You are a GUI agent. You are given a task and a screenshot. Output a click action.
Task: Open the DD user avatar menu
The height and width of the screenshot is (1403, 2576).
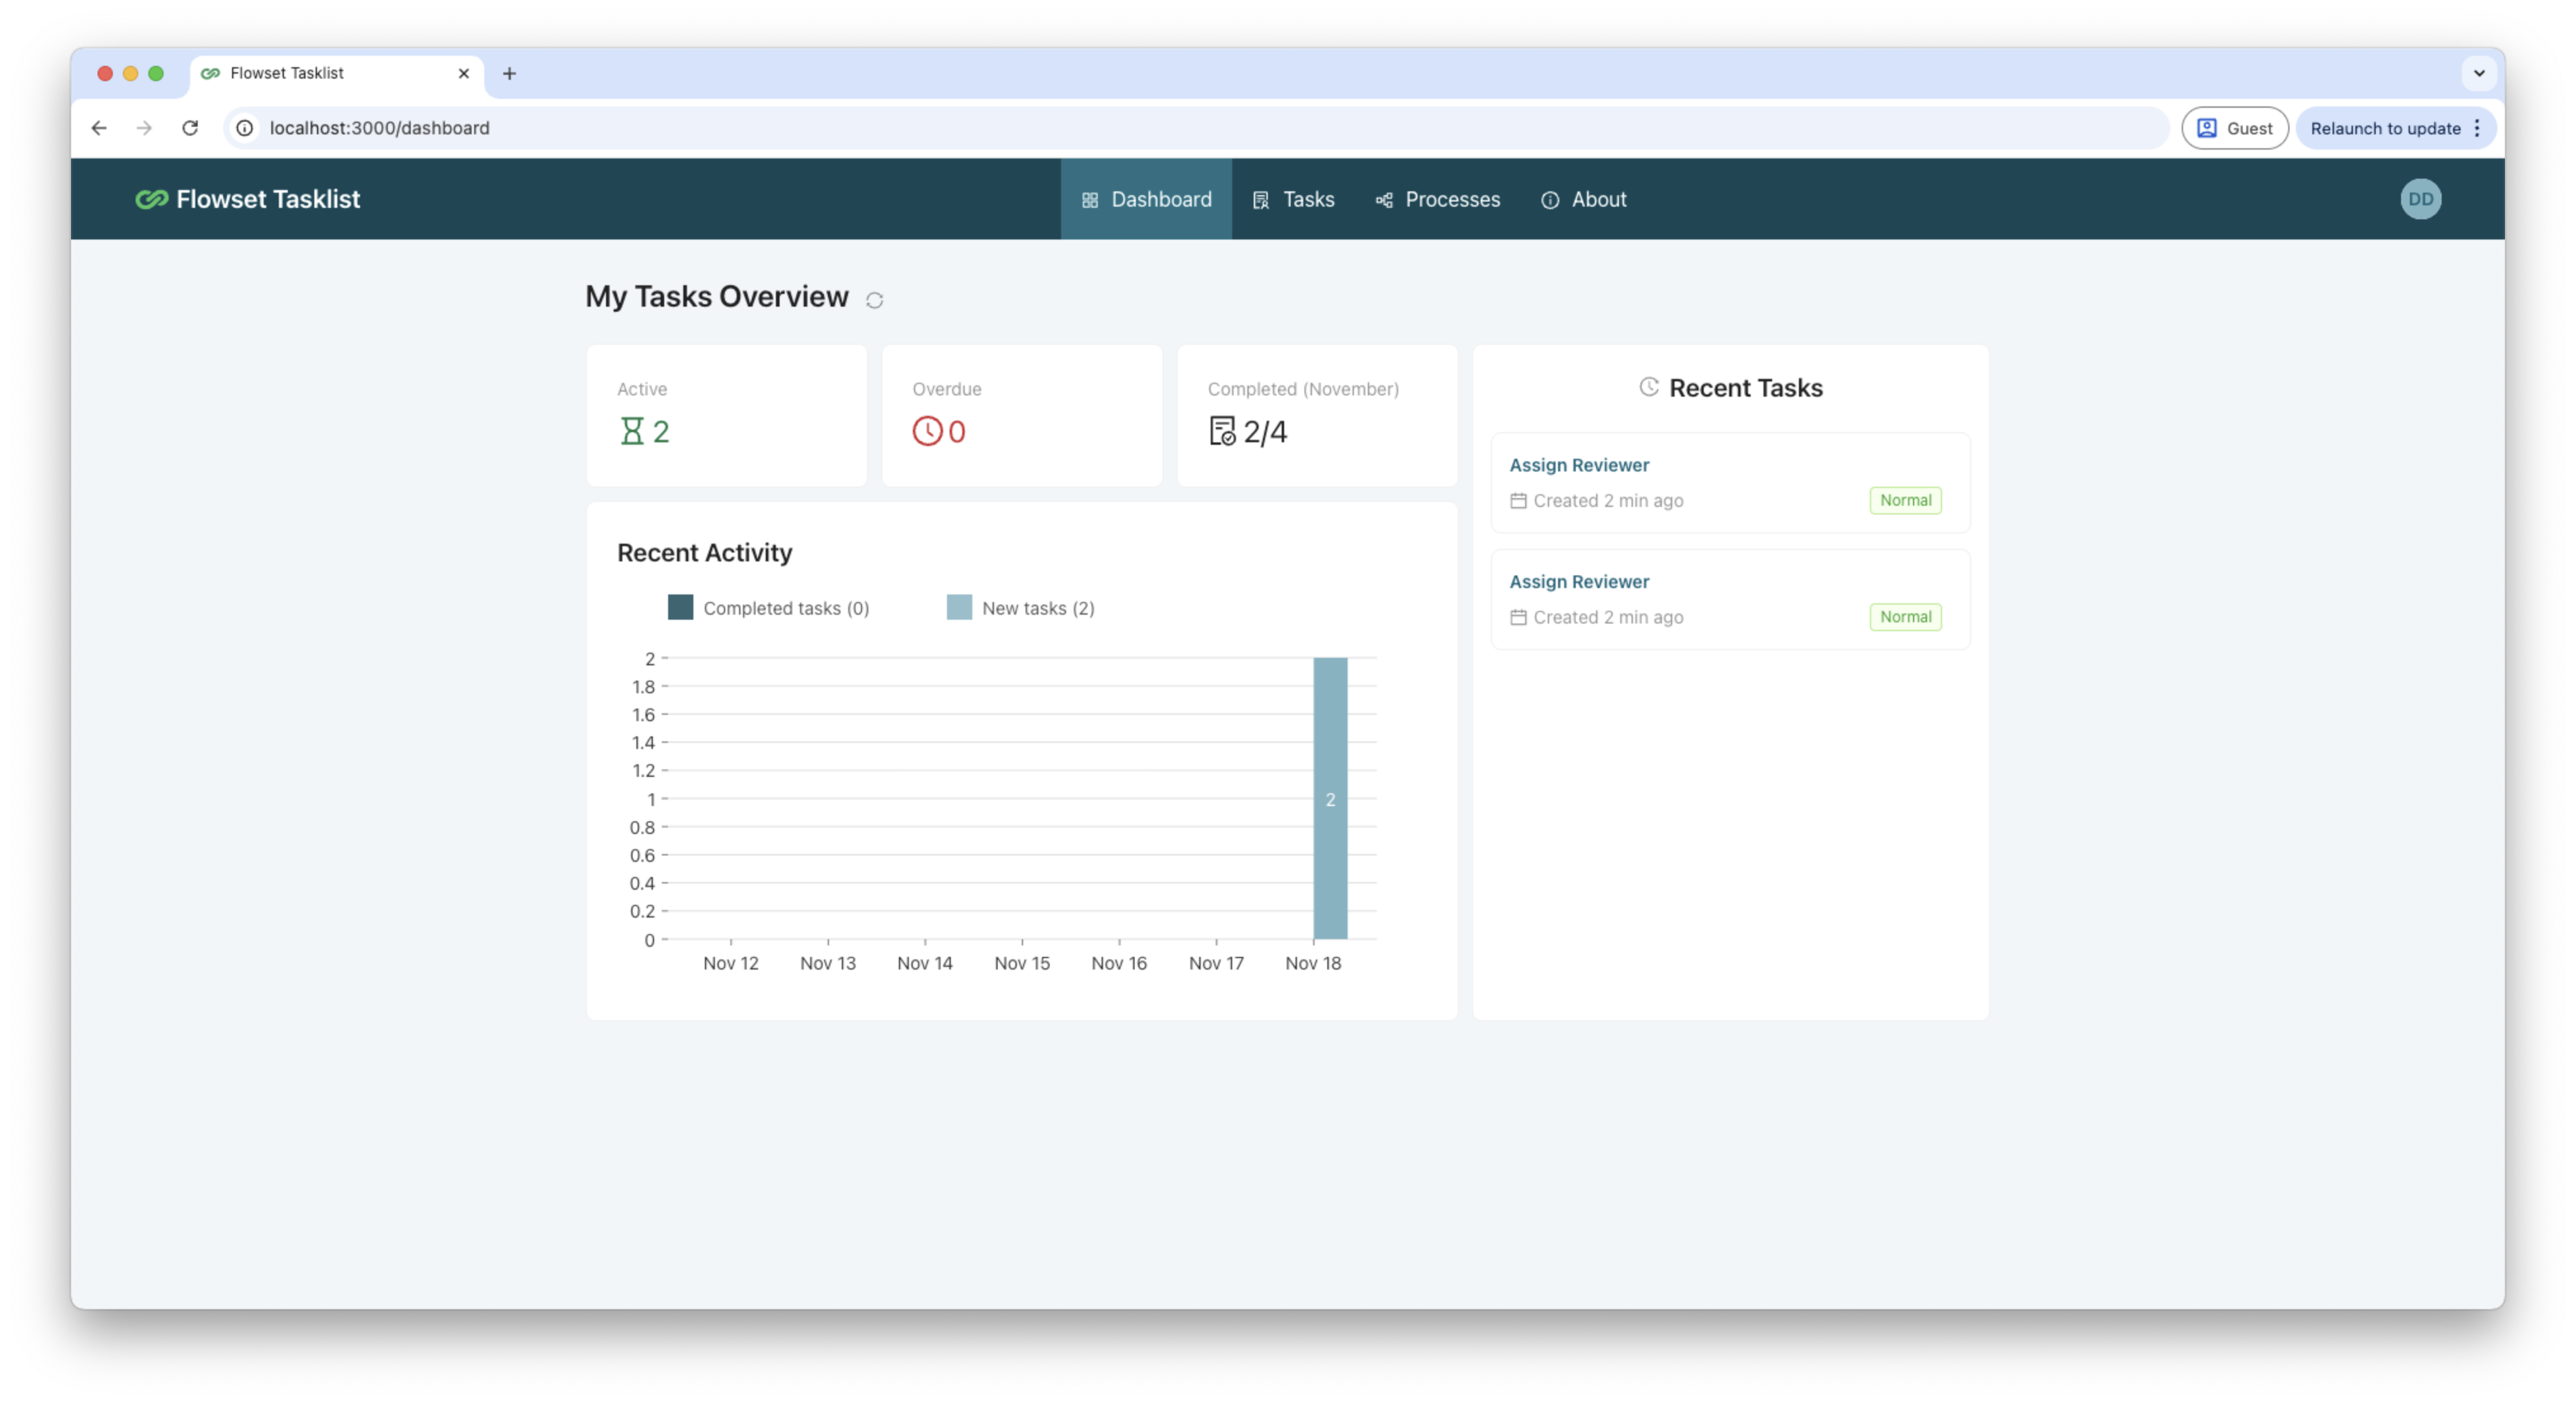(x=2421, y=199)
